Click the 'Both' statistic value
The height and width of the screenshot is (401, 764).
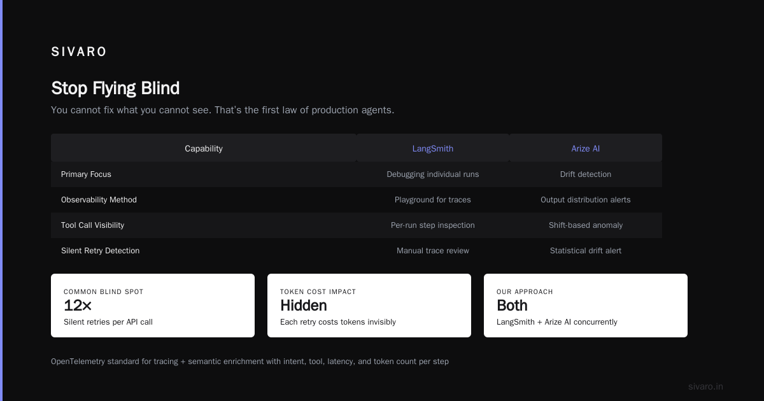pyautogui.click(x=513, y=306)
